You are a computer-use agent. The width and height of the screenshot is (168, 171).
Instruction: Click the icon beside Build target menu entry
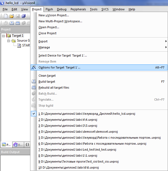click(34, 82)
